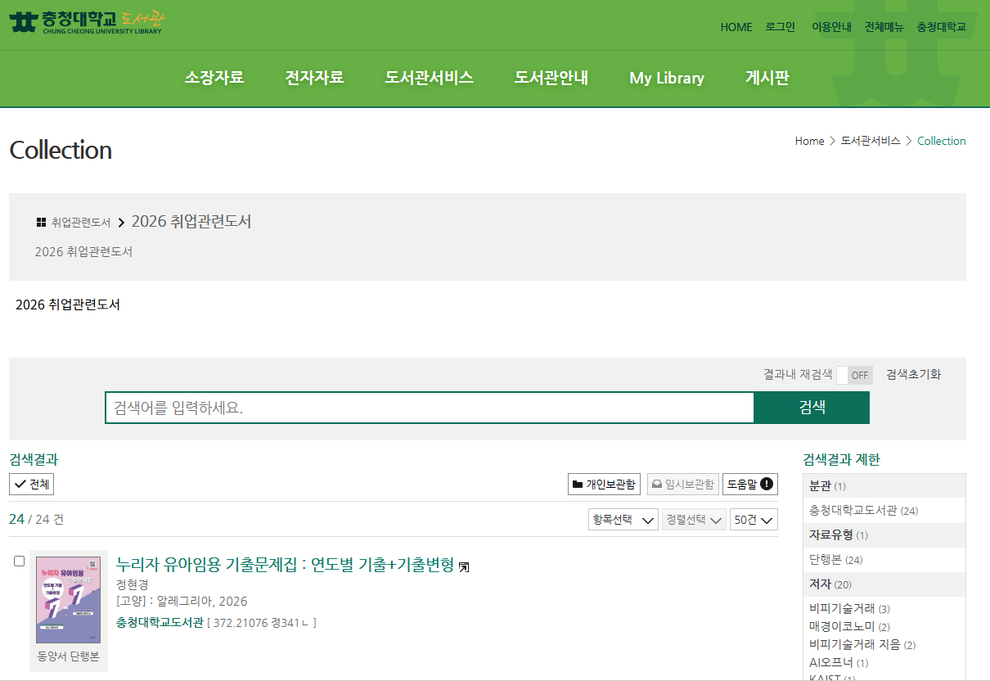
Task: Toggle 결과내 재검색 OFF switch
Action: (x=855, y=375)
